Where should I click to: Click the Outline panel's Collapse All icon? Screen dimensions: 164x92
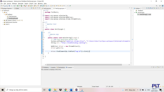pyautogui.click(x=147, y=8)
